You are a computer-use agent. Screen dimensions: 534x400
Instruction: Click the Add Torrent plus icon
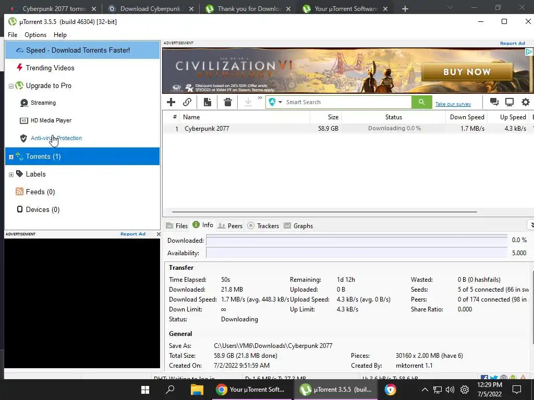pos(171,102)
